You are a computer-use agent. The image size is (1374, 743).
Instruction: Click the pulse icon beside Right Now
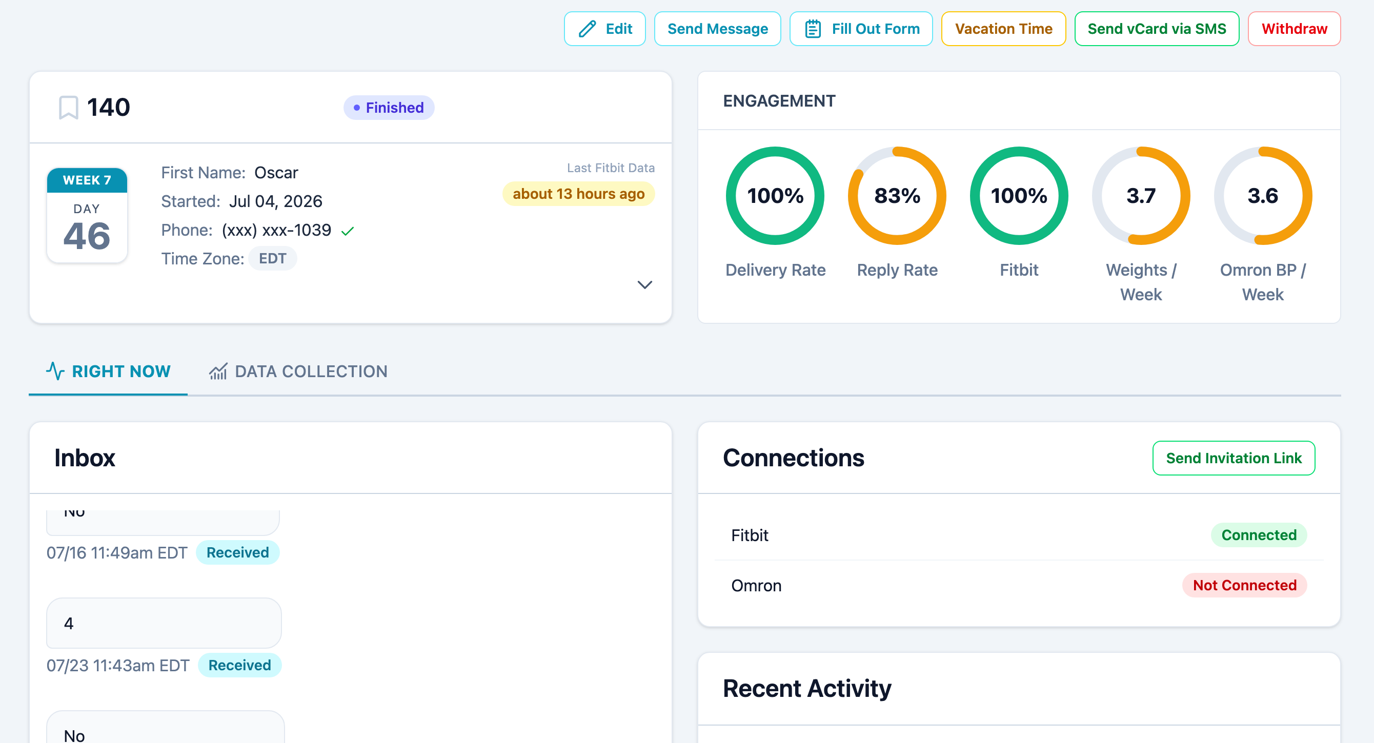55,371
